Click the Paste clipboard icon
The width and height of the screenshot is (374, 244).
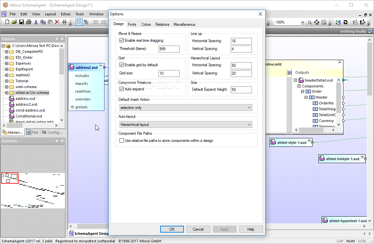tap(50, 22)
